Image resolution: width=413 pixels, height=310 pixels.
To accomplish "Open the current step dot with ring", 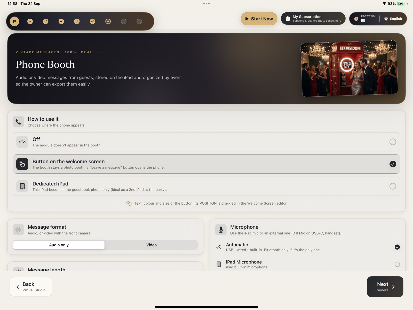I will [x=108, y=21].
